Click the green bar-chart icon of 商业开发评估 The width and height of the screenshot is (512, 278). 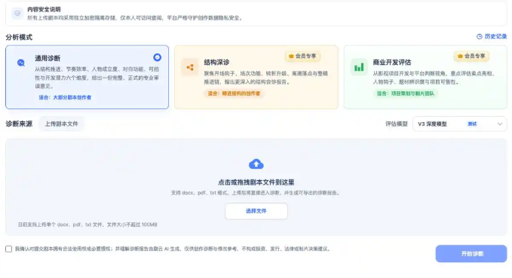click(x=359, y=68)
